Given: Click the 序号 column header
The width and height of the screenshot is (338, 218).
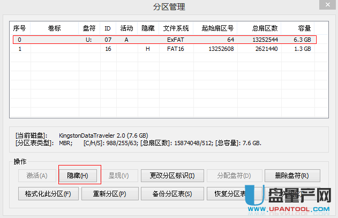Looking at the screenshot, I should (20, 28).
